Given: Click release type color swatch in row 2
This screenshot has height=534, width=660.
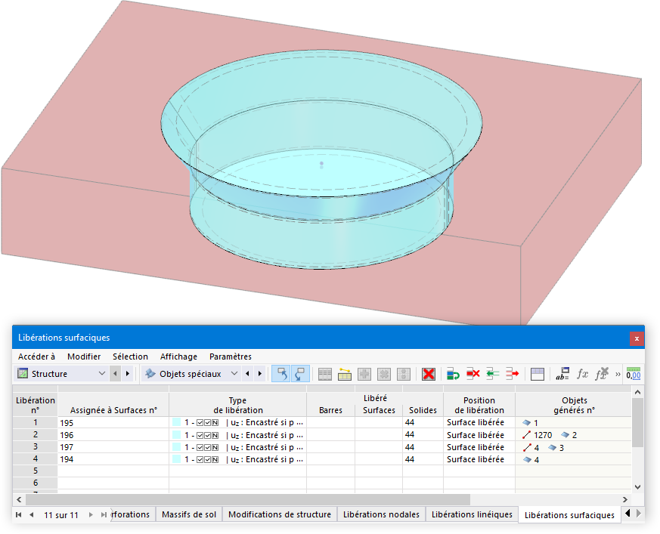Looking at the screenshot, I should coord(176,435).
